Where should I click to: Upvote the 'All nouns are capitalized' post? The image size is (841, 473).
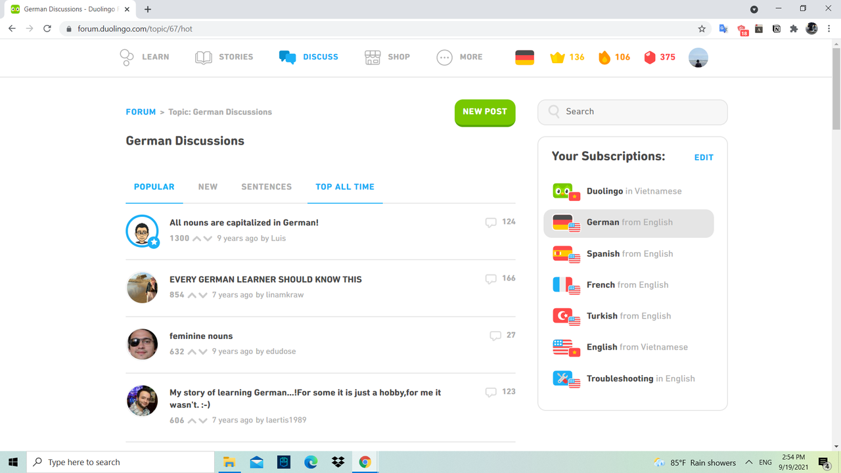tap(196, 238)
